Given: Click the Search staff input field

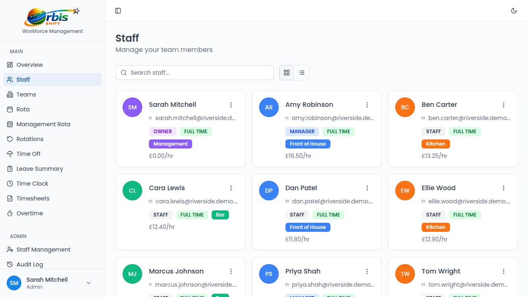Looking at the screenshot, I should coord(195,73).
